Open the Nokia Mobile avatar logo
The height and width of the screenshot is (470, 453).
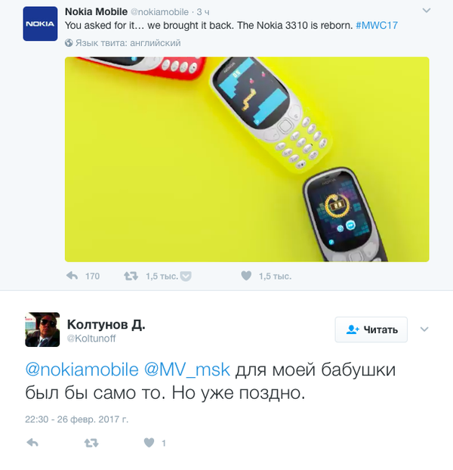pos(40,23)
